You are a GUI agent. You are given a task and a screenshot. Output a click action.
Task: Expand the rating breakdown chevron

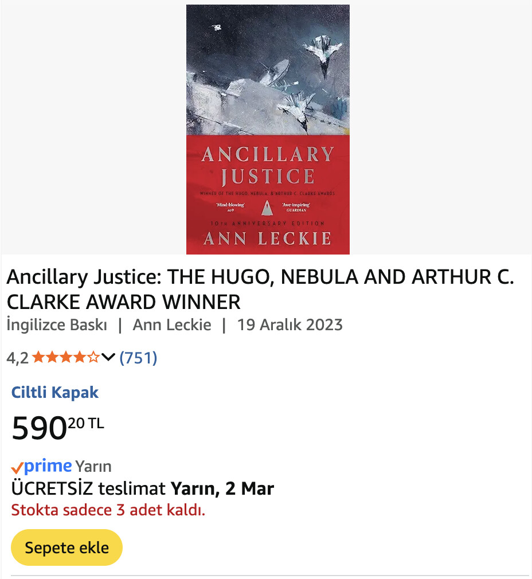[x=108, y=357]
